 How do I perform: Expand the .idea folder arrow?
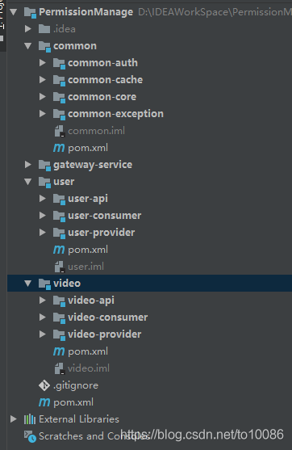(x=28, y=29)
